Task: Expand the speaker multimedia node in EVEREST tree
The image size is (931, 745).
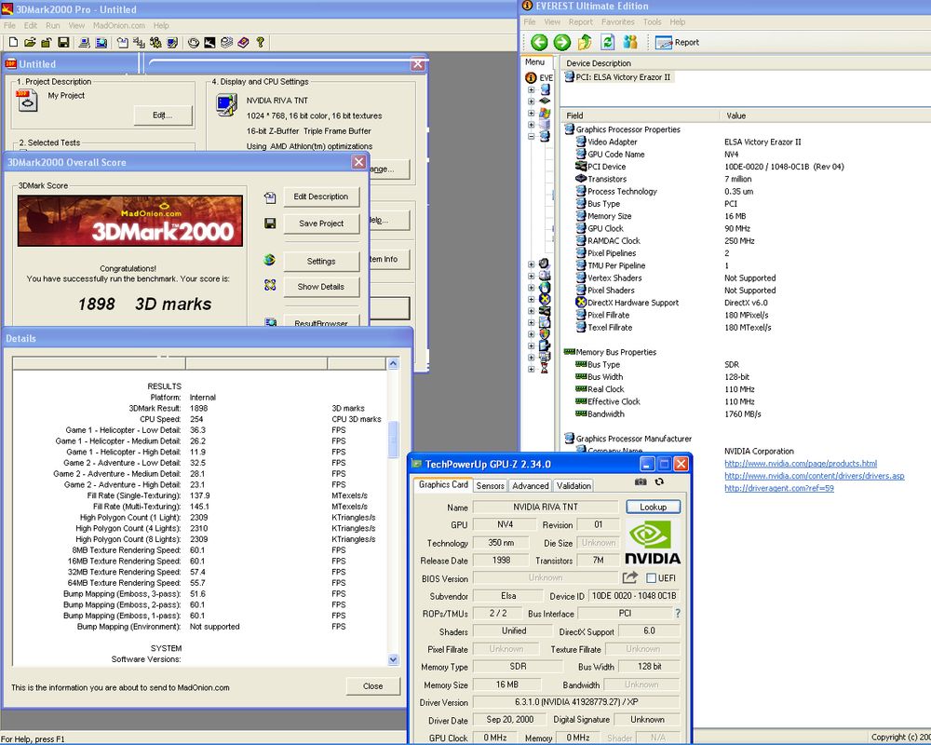Action: tap(531, 264)
